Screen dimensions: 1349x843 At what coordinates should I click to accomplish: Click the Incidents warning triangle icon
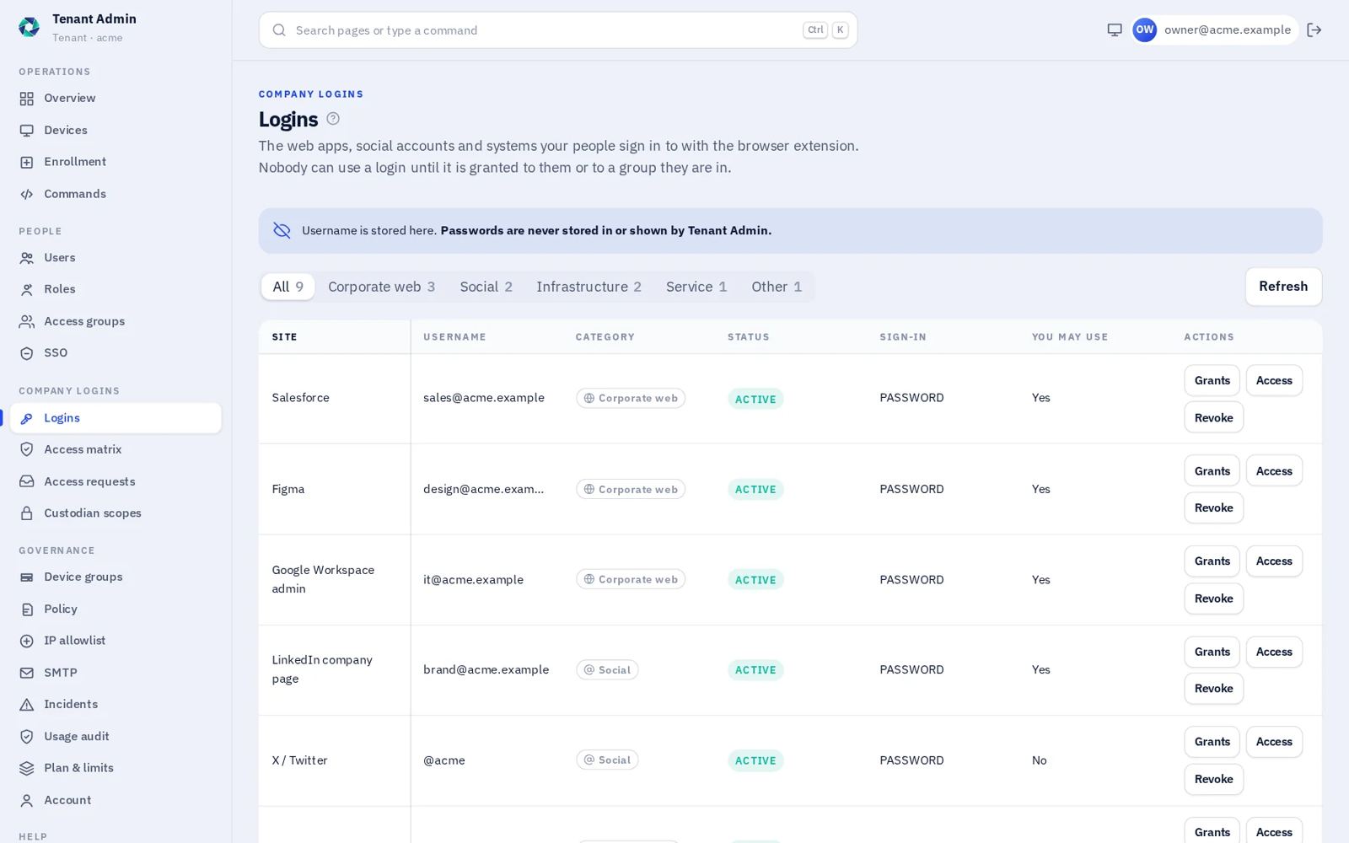27,705
